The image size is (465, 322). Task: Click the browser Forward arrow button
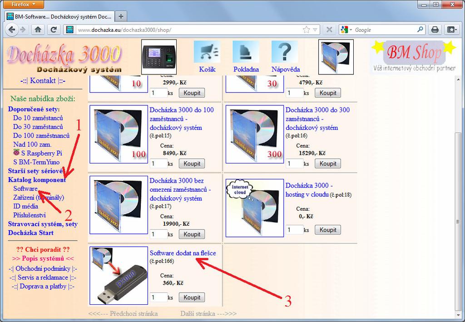(23, 30)
